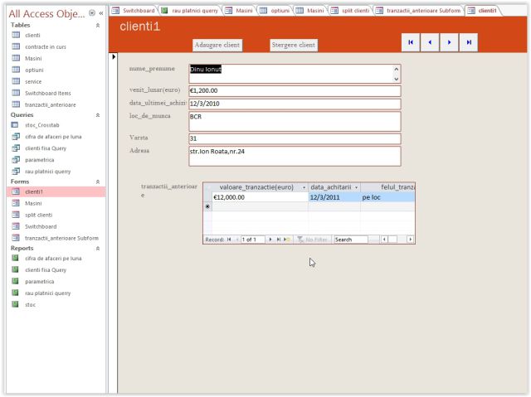Select the pe loc cell in subform
The width and height of the screenshot is (531, 397).
point(387,197)
